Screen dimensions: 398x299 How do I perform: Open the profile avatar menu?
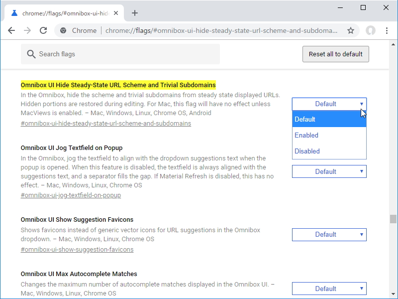pyautogui.click(x=371, y=30)
